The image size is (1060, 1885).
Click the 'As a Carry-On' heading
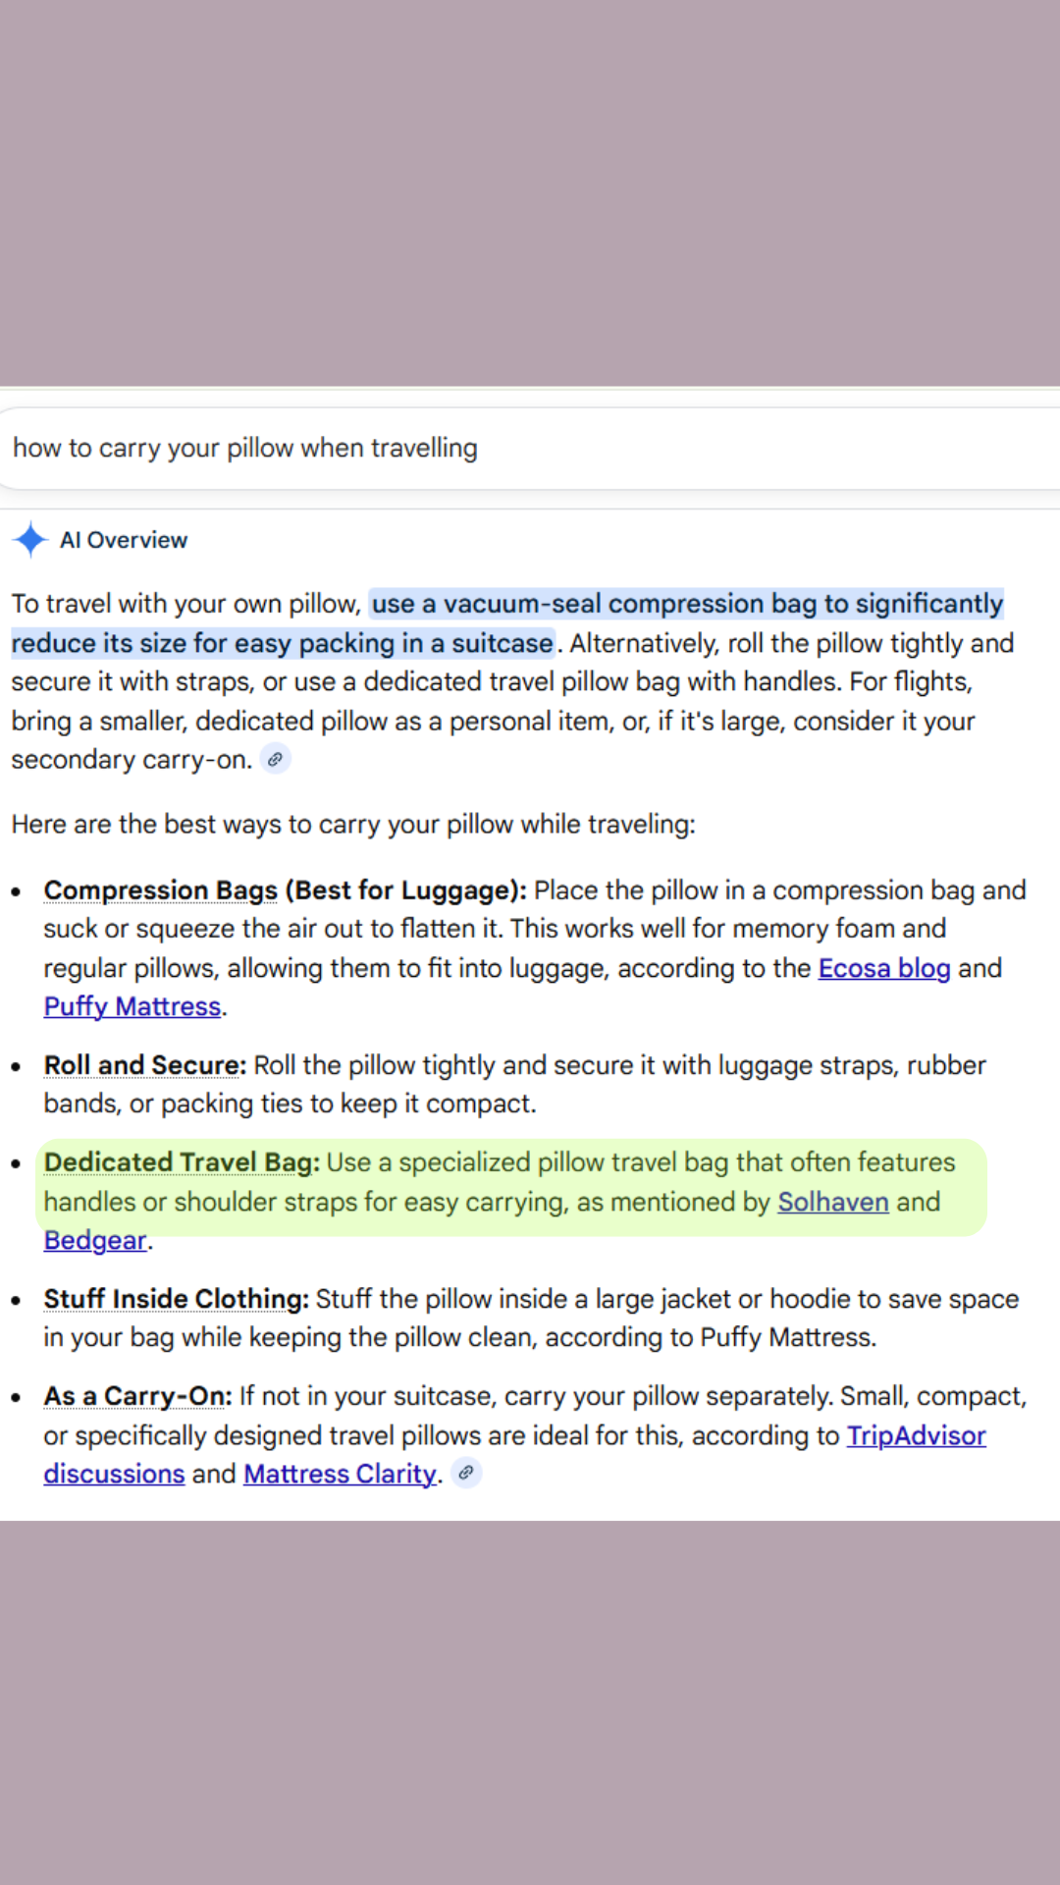tap(137, 1396)
